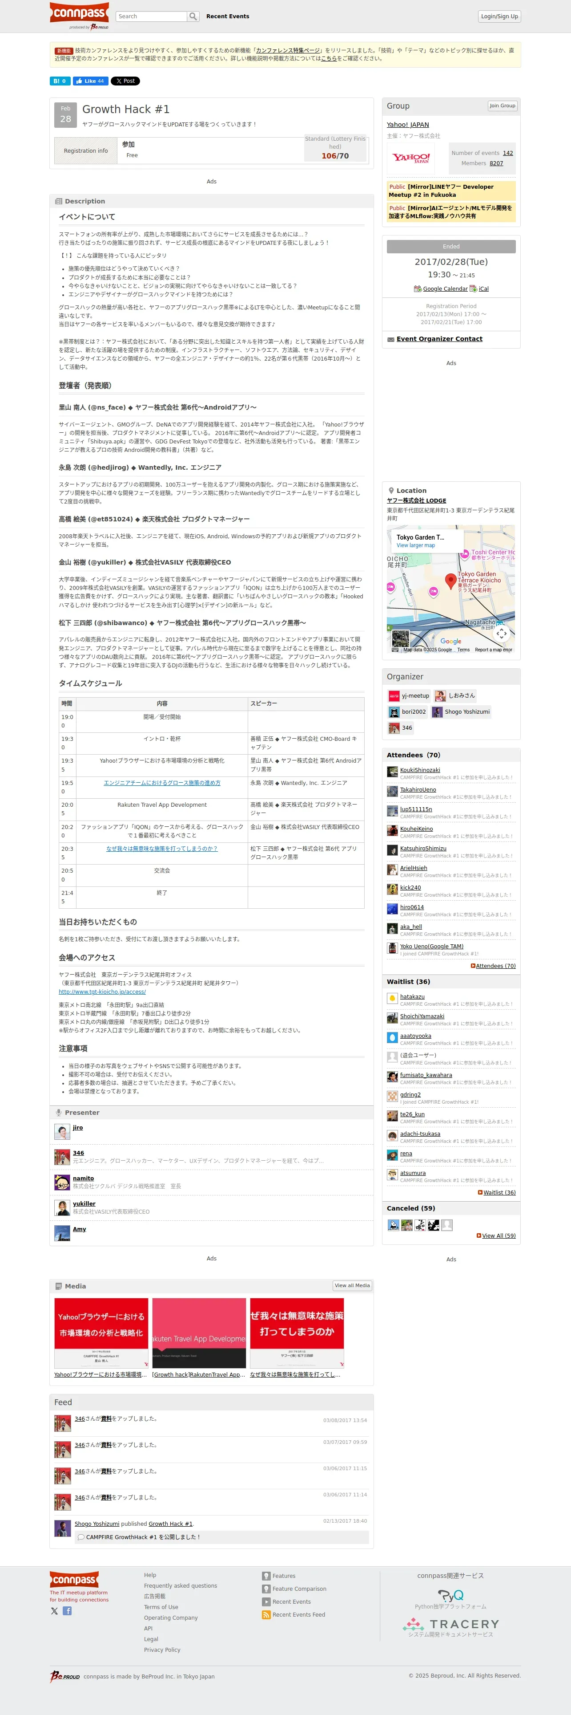Click the Hatena bookmark B! button

[x=60, y=81]
